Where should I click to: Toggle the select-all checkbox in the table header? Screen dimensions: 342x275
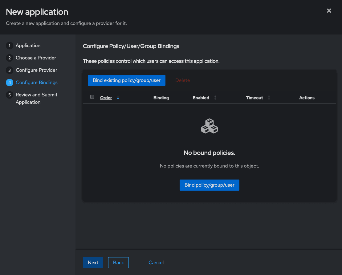[x=92, y=97]
